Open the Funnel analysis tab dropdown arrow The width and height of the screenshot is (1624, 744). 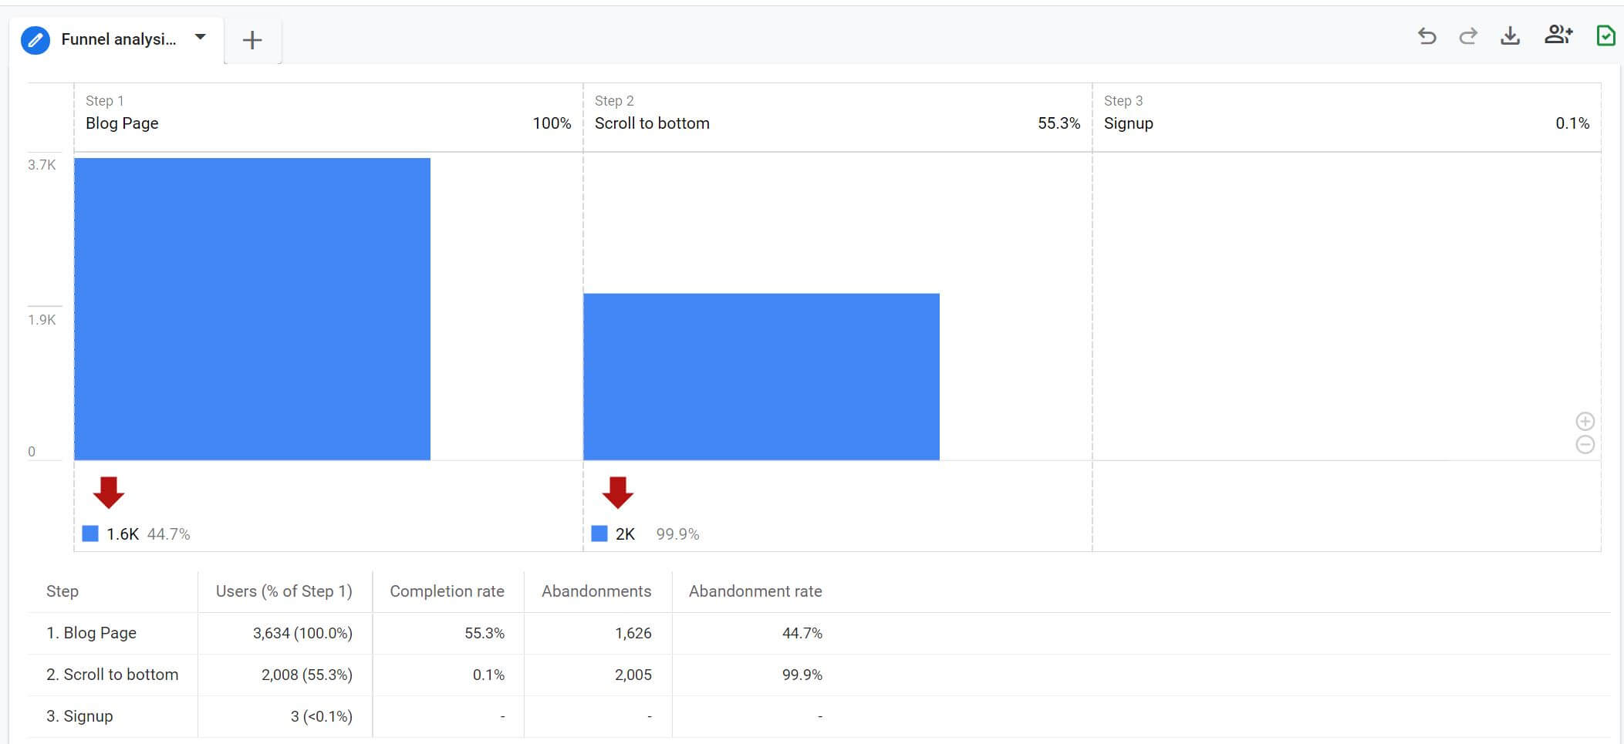(x=201, y=37)
